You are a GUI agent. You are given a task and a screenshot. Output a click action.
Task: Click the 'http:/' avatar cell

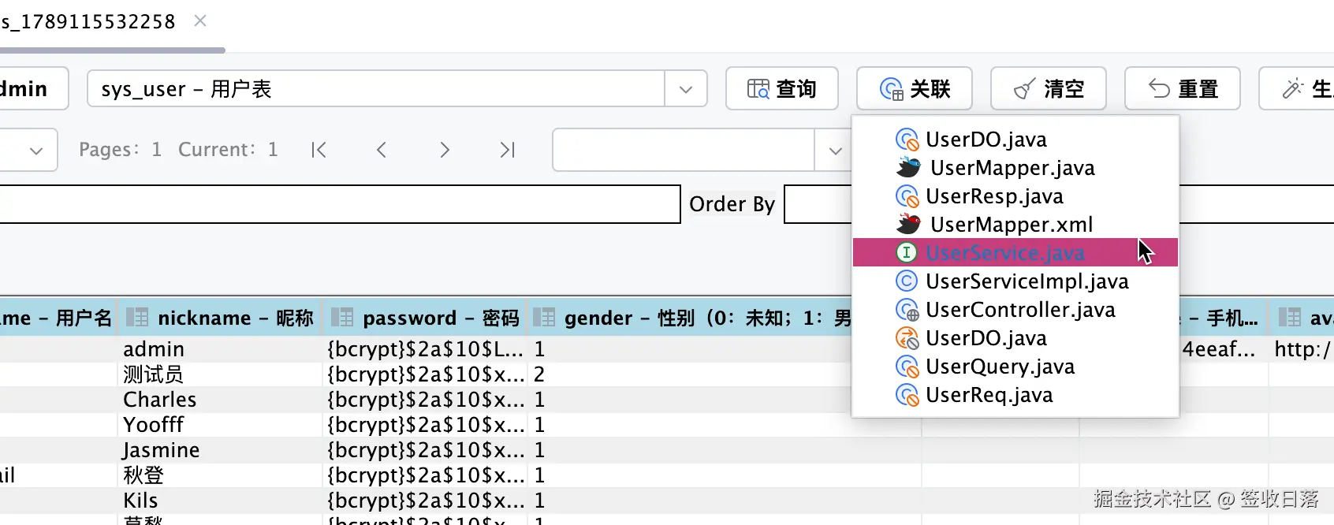tap(1302, 349)
